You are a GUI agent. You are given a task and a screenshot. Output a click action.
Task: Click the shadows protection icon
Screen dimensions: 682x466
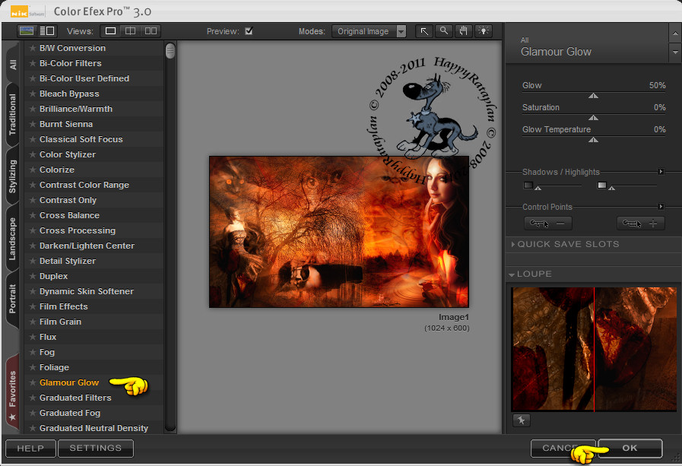click(x=528, y=185)
